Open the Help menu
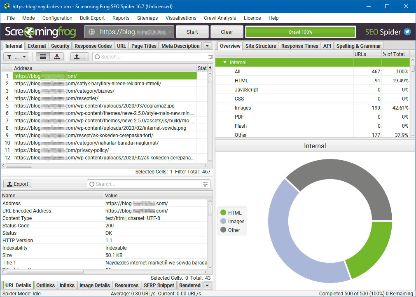 click(273, 18)
